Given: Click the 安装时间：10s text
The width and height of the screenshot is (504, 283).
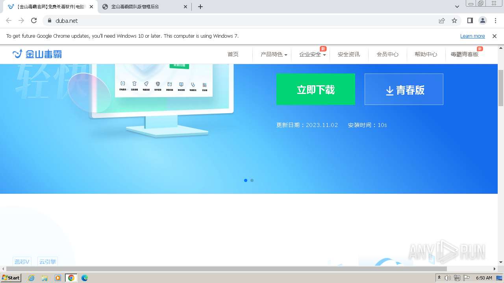Looking at the screenshot, I should 367,125.
